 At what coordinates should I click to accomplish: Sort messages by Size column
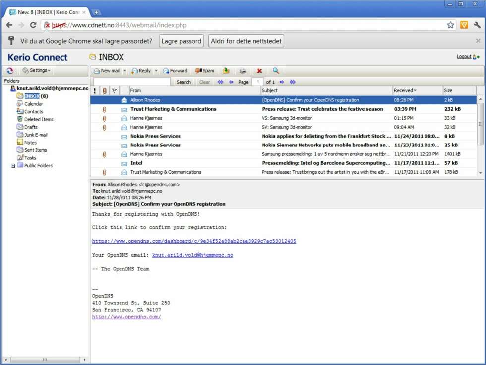459,90
